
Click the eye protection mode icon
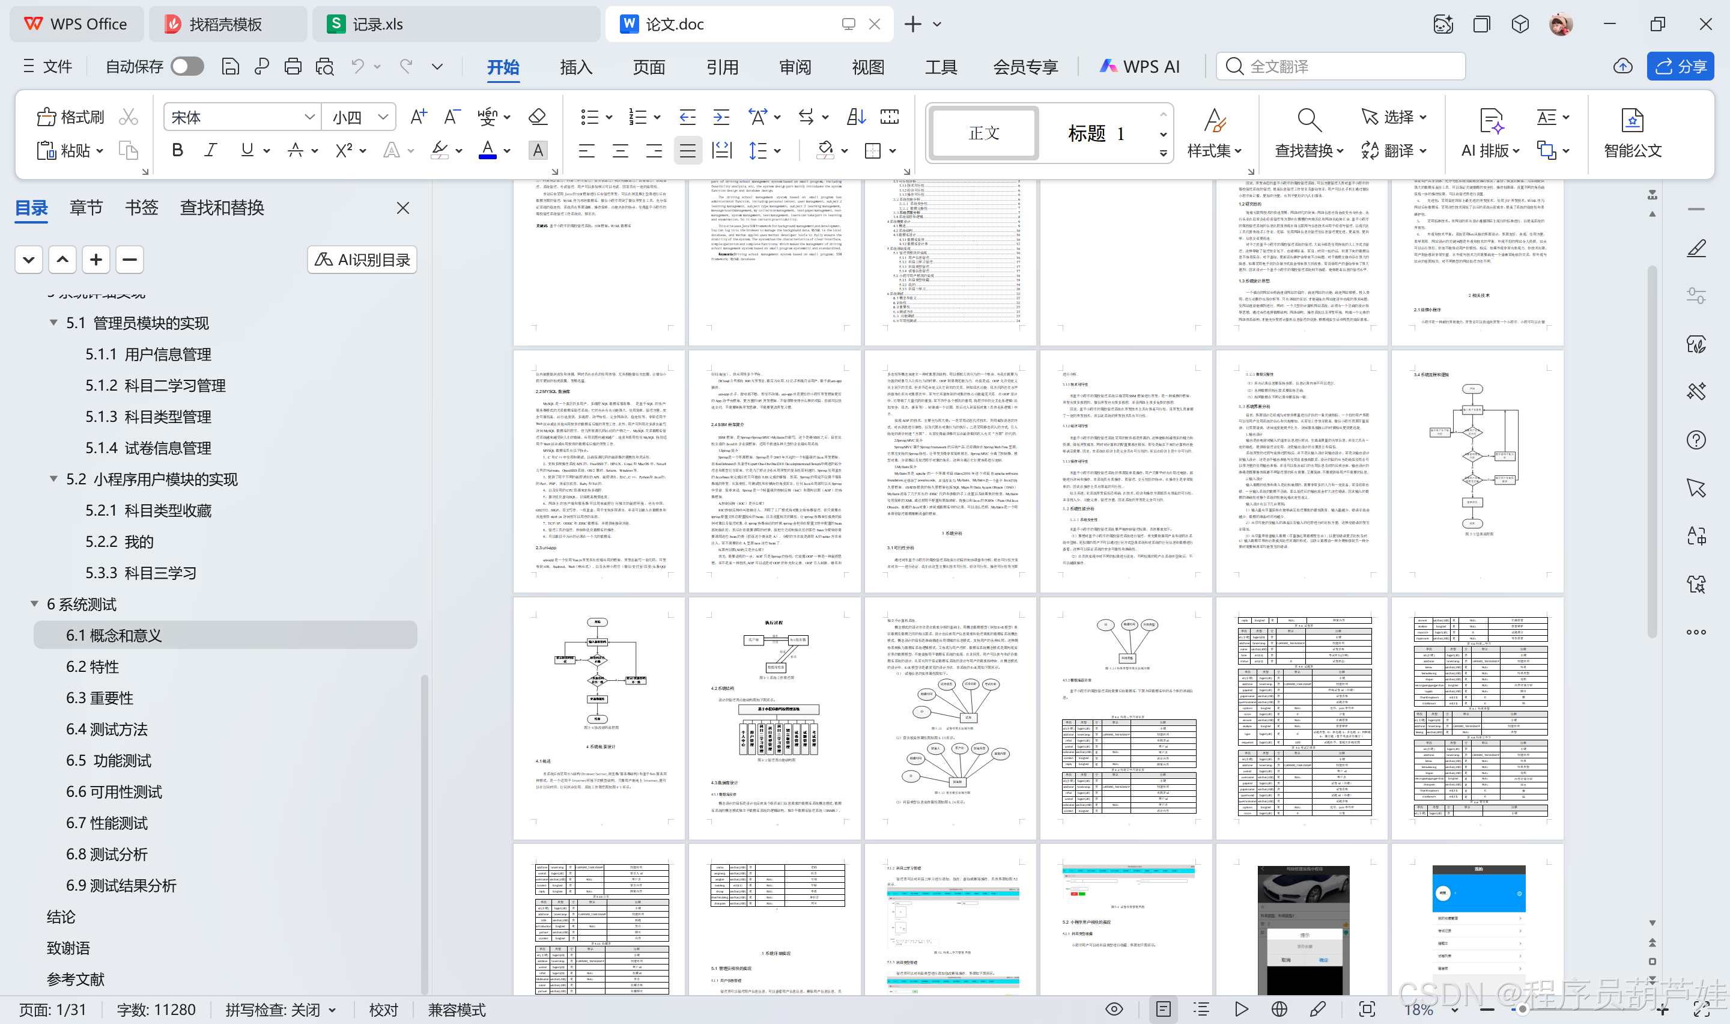click(1114, 1009)
